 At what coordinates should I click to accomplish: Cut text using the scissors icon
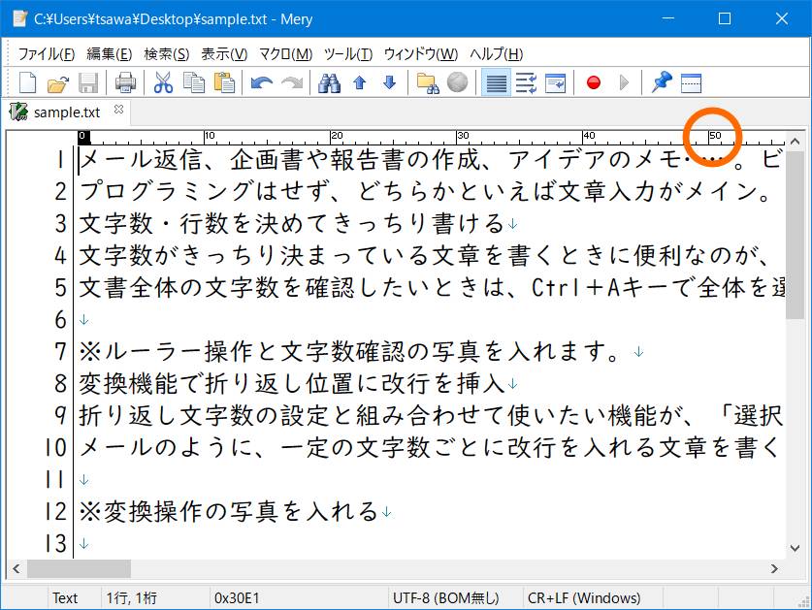(161, 82)
